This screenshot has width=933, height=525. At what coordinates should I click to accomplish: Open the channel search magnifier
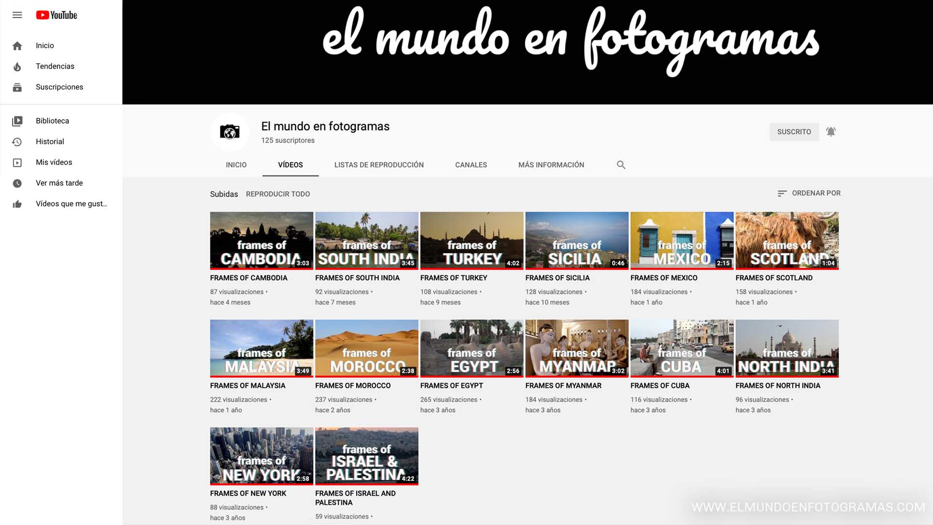[x=621, y=165]
